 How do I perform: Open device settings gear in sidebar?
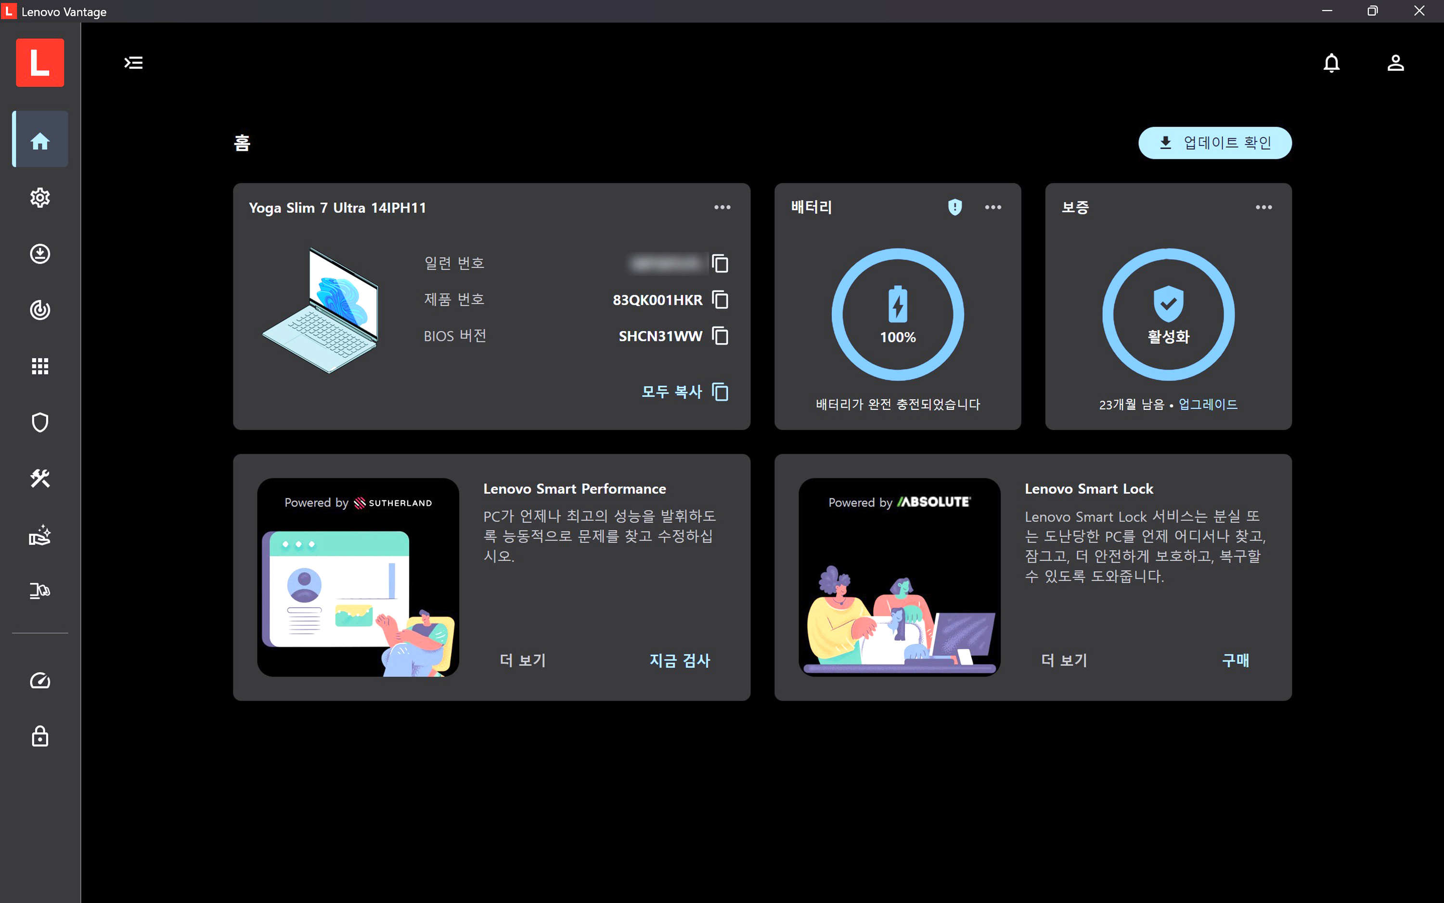[40, 197]
